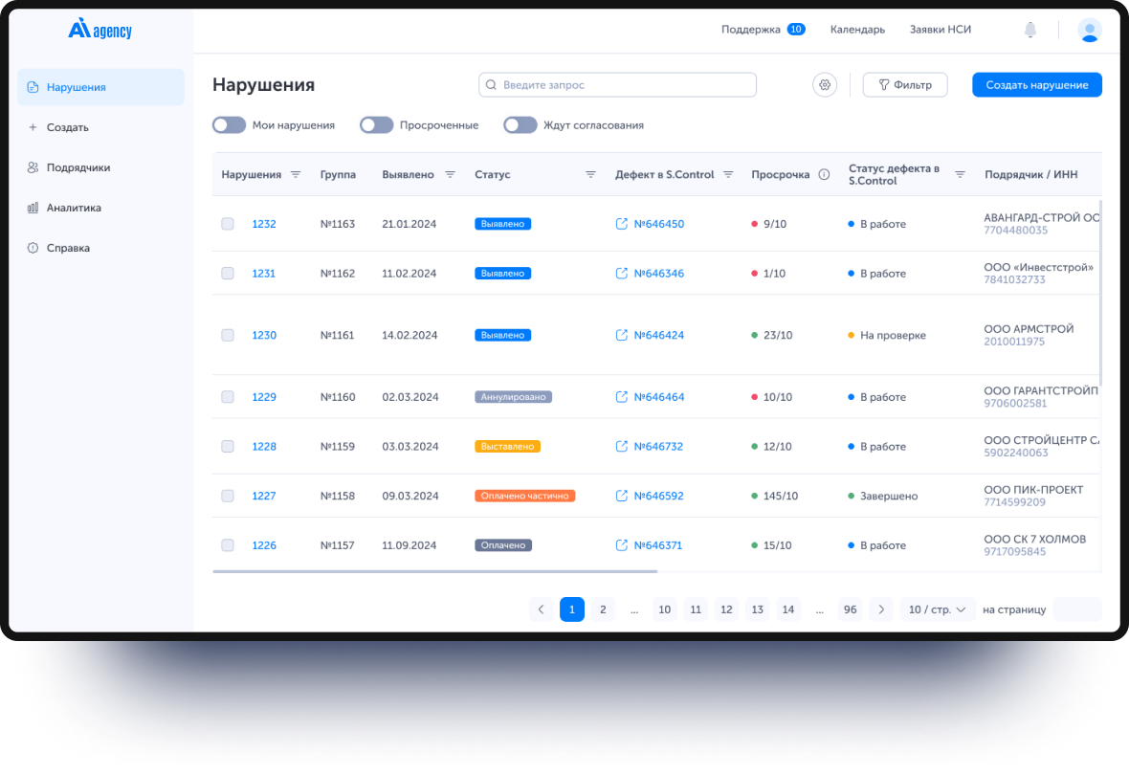Expand the 10 / стр. page size dropdown
The image size is (1129, 775).
[x=937, y=609]
